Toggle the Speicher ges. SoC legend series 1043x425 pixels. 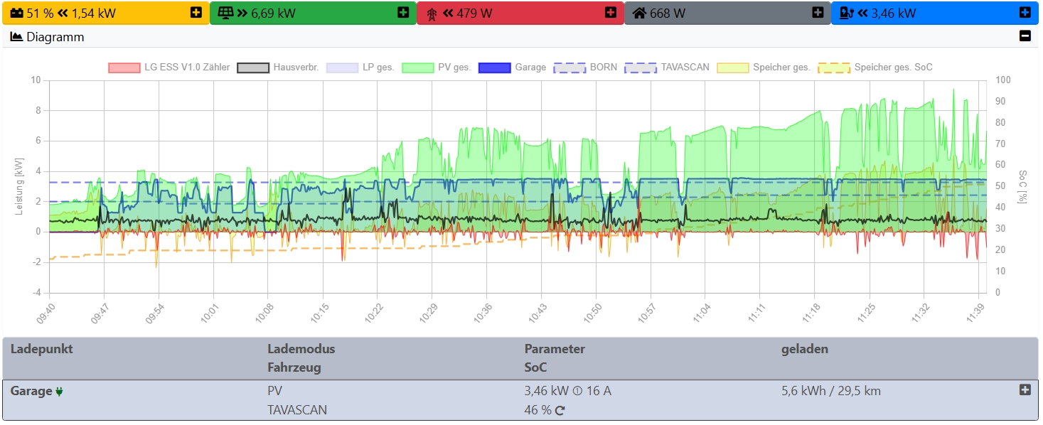point(875,68)
